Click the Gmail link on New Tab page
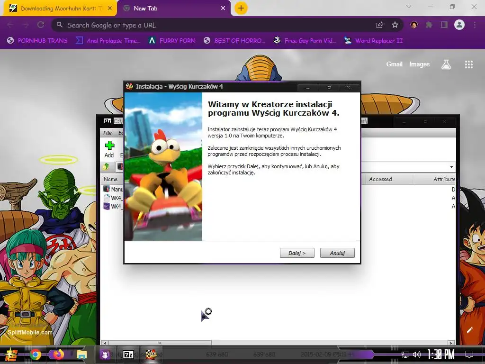The width and height of the screenshot is (485, 364). point(394,64)
